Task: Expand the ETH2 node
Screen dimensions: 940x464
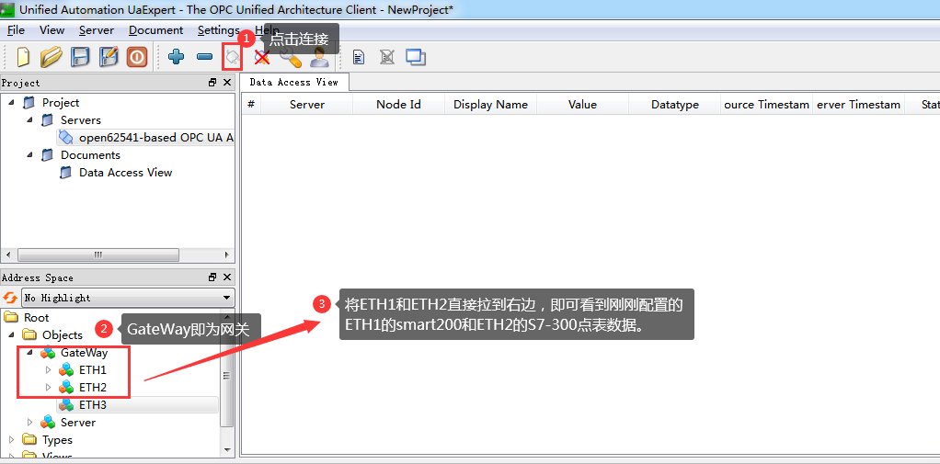Action: 49,388
